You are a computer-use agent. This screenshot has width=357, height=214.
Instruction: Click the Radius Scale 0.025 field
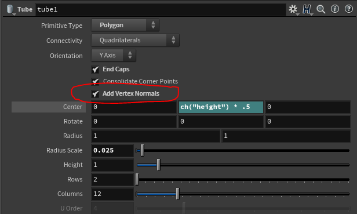click(x=112, y=150)
